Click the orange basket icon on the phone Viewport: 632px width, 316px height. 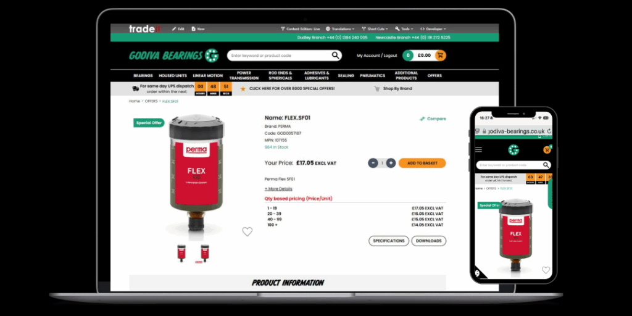click(547, 150)
